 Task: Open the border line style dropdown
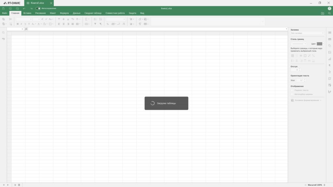[299, 44]
